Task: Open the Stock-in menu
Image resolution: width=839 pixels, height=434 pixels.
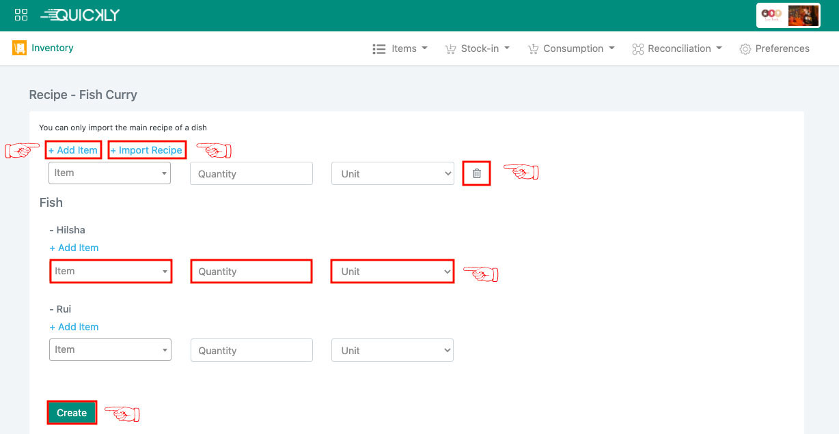Action: tap(478, 48)
